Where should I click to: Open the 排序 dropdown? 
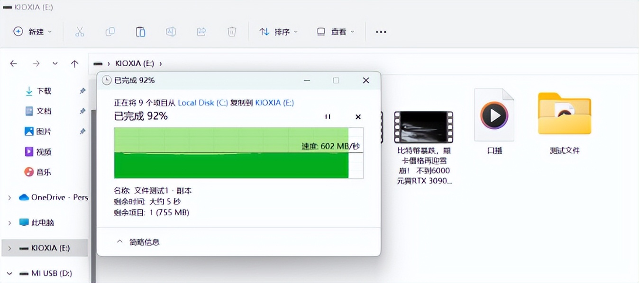[278, 31]
